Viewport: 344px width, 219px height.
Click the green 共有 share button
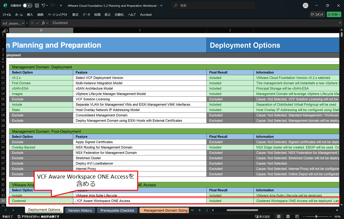click(334, 15)
